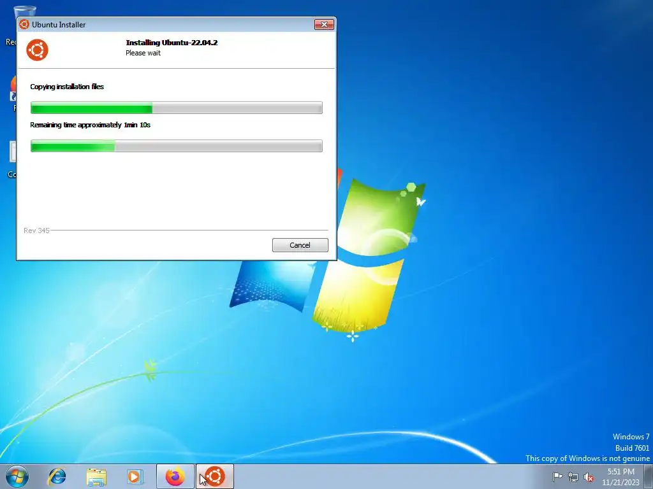Click the muted volume tray icon
This screenshot has height=489, width=653.
point(589,477)
